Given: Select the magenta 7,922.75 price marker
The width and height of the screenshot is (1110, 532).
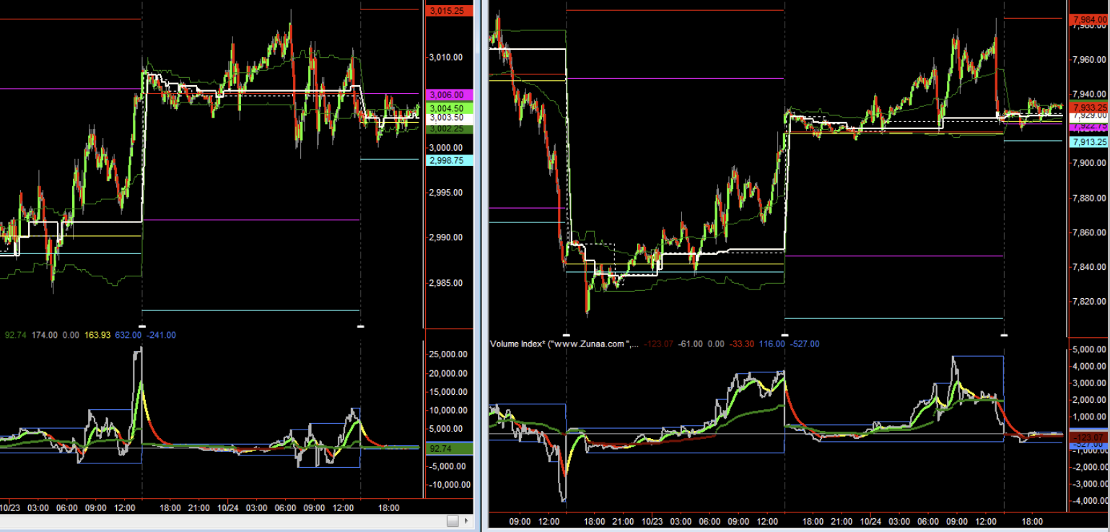Looking at the screenshot, I should point(1090,126).
